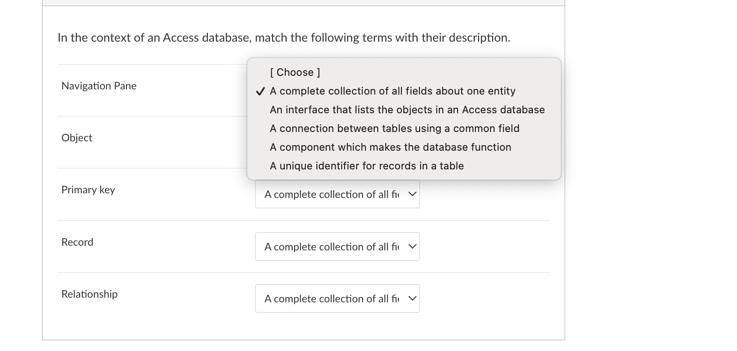Select "A connection between tables using a common field"
The image size is (737, 351).
[395, 128]
